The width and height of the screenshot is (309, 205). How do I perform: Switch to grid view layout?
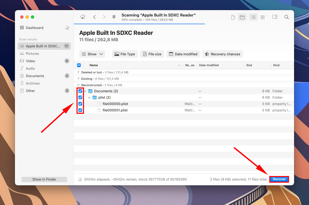pos(263,17)
